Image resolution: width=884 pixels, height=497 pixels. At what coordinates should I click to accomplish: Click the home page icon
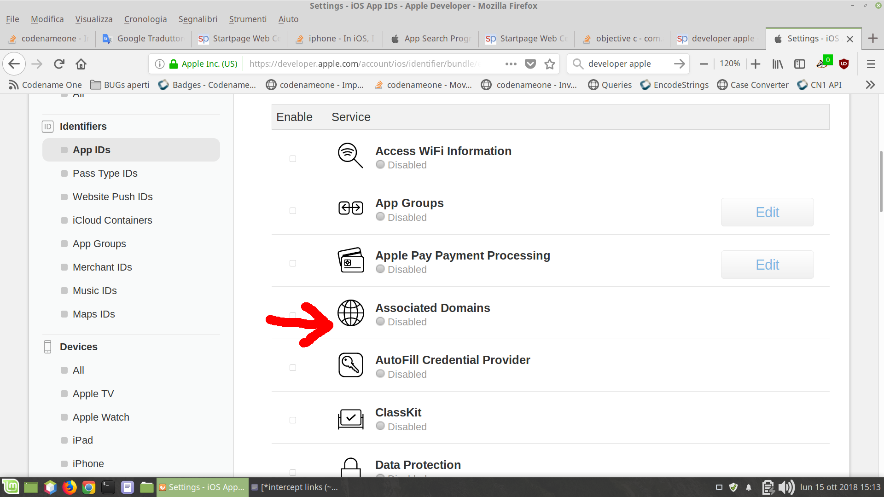[x=81, y=64]
